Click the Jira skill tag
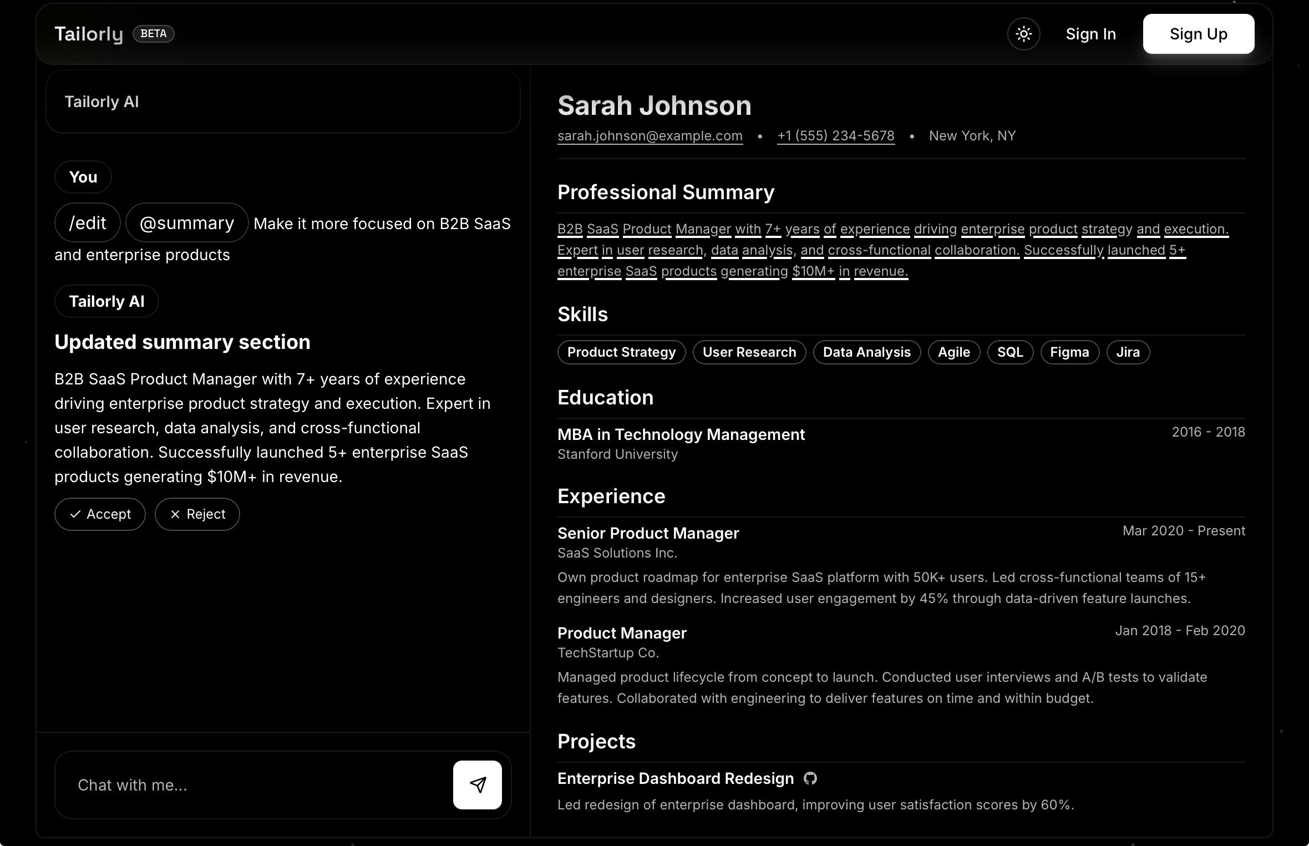This screenshot has width=1309, height=846. click(1128, 352)
